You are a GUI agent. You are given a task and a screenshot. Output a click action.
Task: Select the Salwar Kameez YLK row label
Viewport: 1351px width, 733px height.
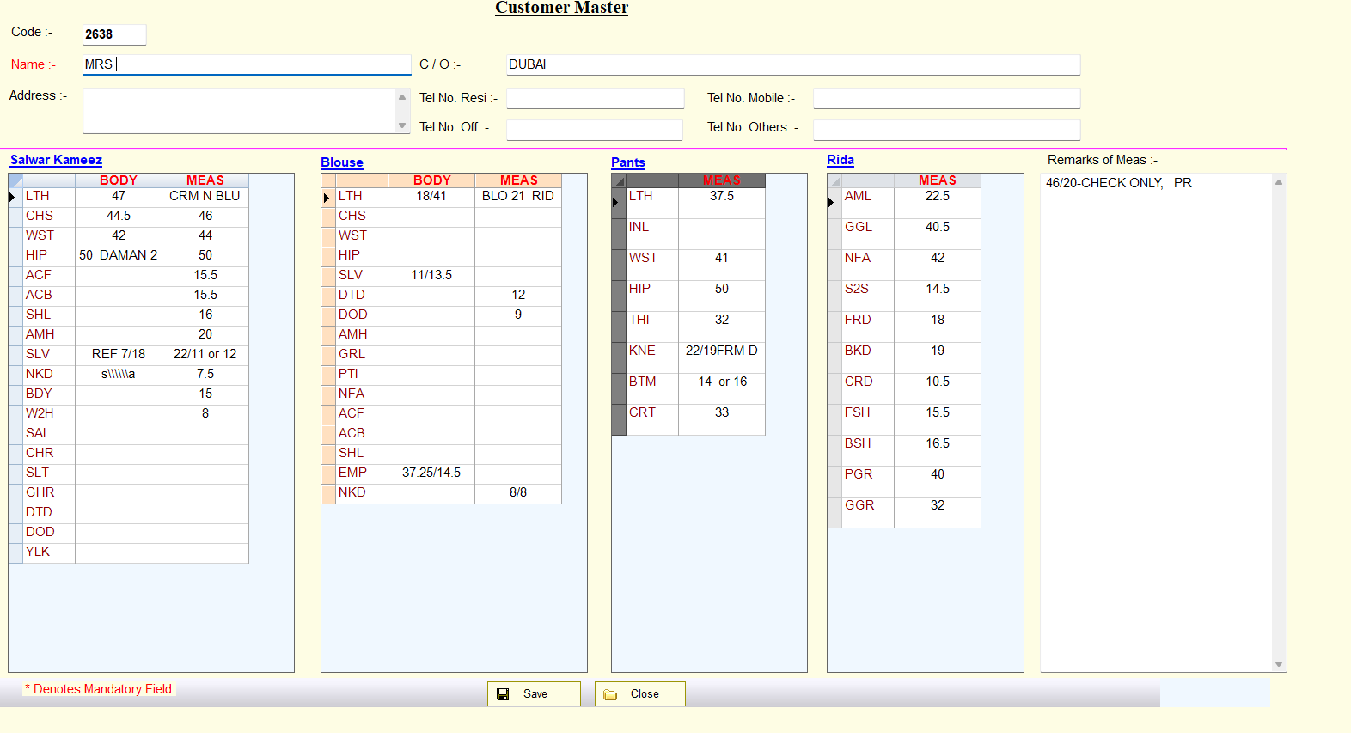49,553
